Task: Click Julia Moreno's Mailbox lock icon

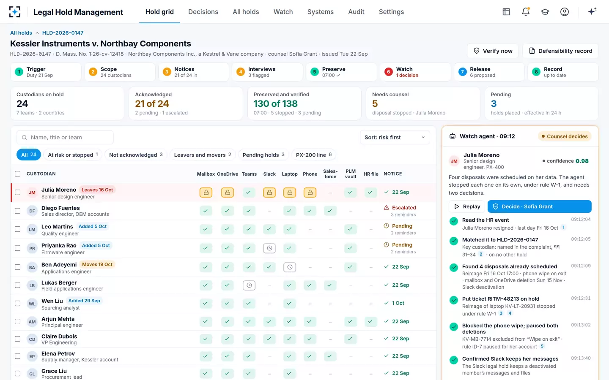Action: click(206, 193)
